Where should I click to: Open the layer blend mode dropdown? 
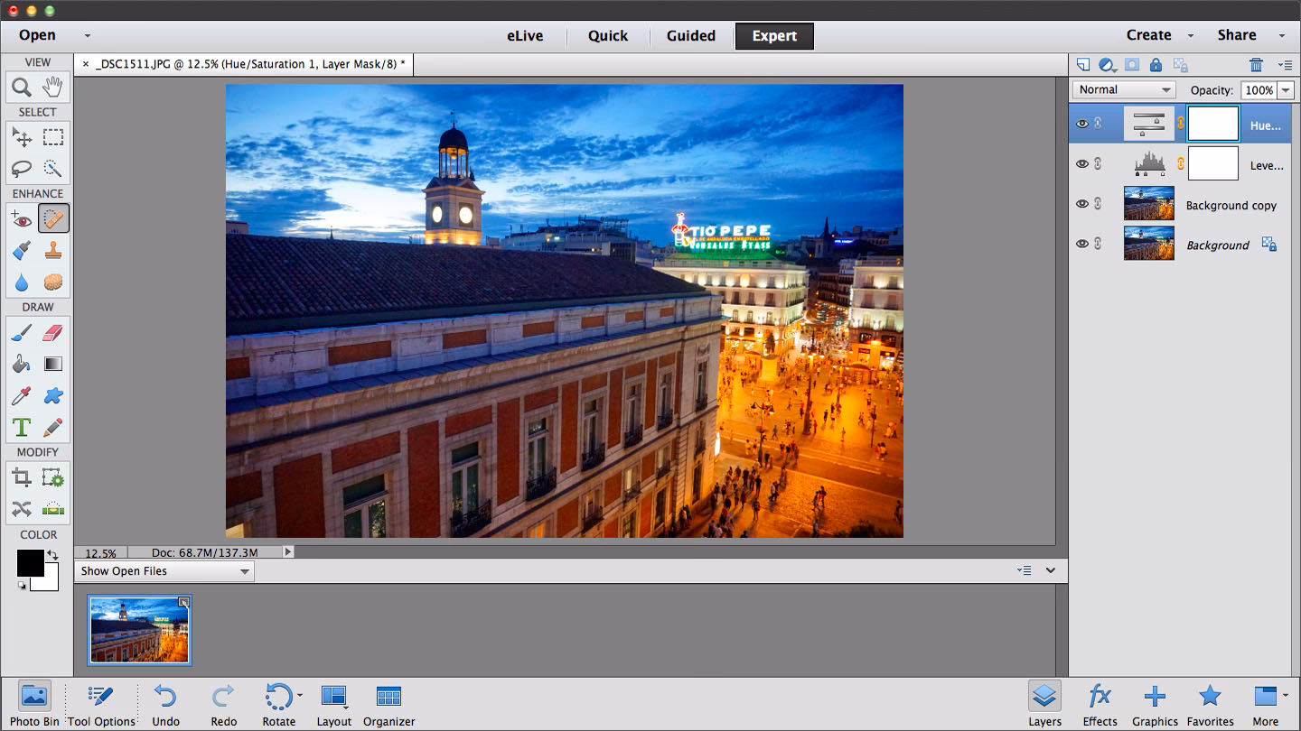1123,89
